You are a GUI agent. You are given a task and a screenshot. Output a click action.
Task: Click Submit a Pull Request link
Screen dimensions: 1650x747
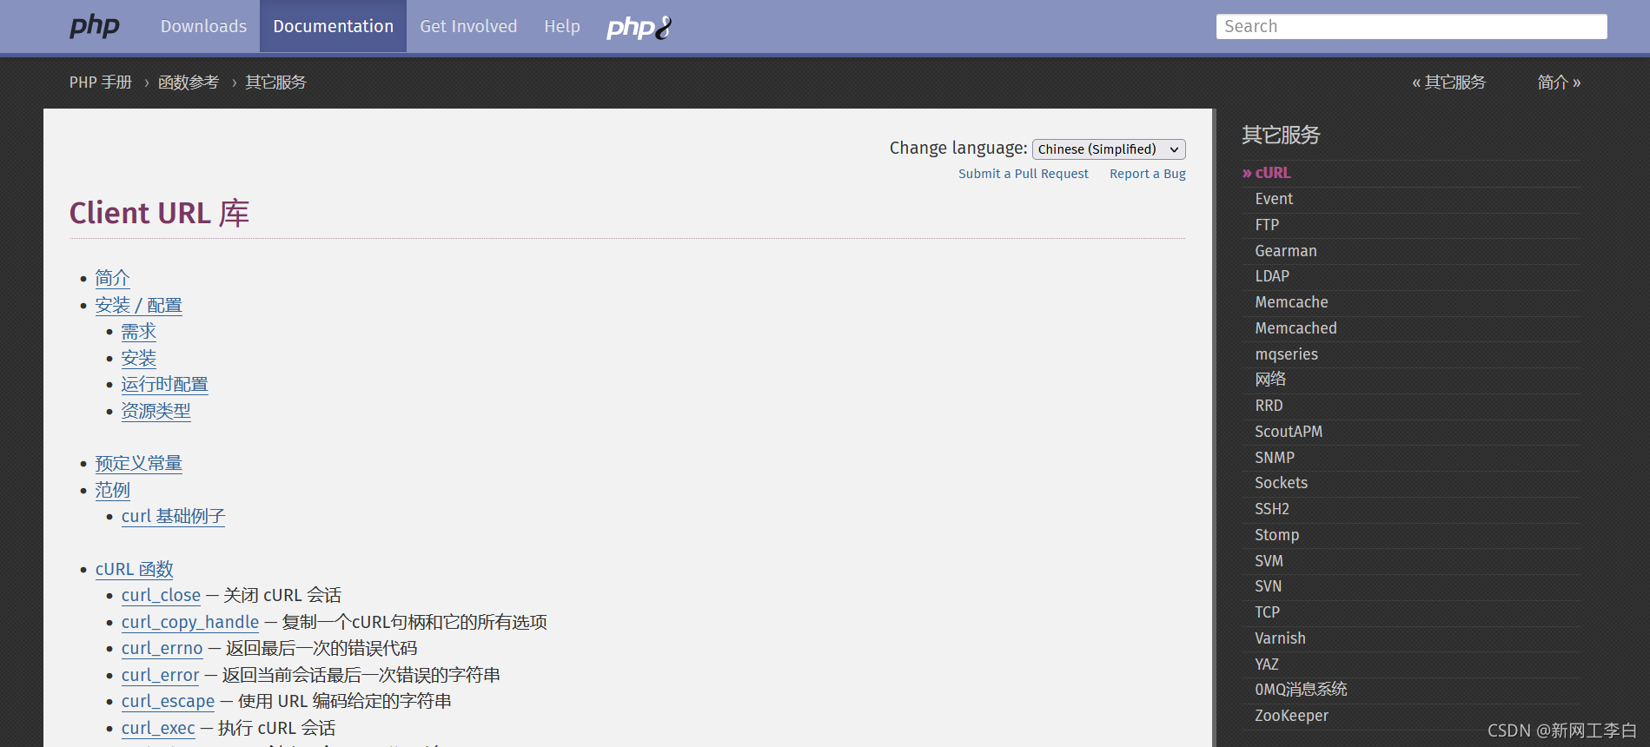(1023, 174)
